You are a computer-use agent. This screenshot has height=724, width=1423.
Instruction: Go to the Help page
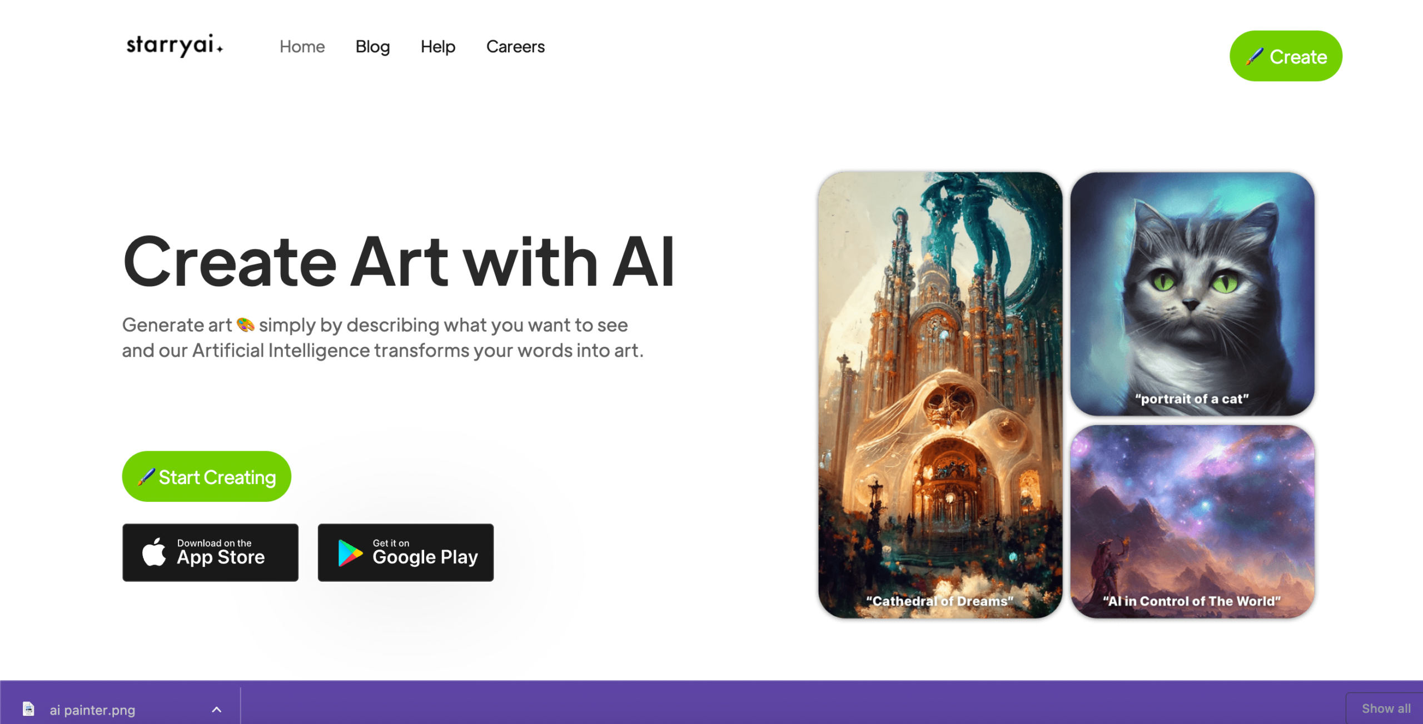pos(438,47)
